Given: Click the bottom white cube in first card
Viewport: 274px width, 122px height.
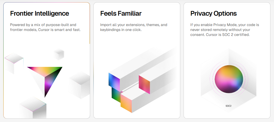Looking at the screenshot, I should [33, 108].
